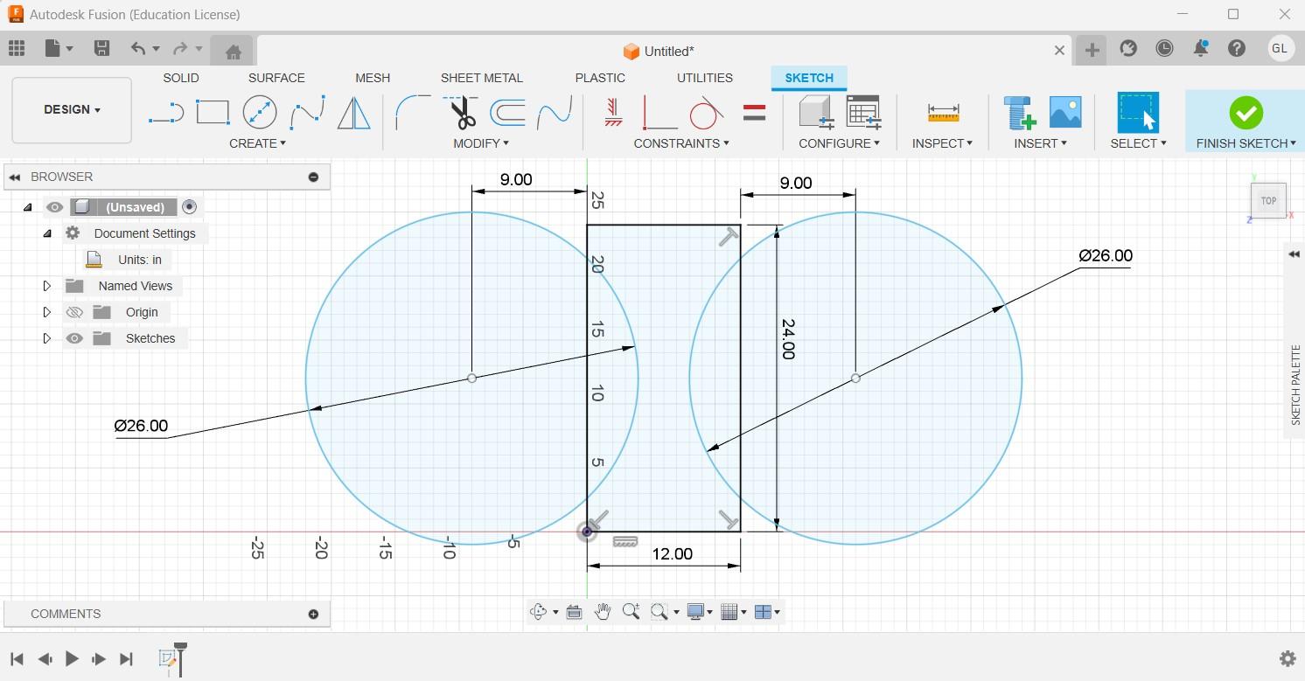The image size is (1305, 681).
Task: Open the INSPECT dropdown menu
Action: [x=942, y=143]
